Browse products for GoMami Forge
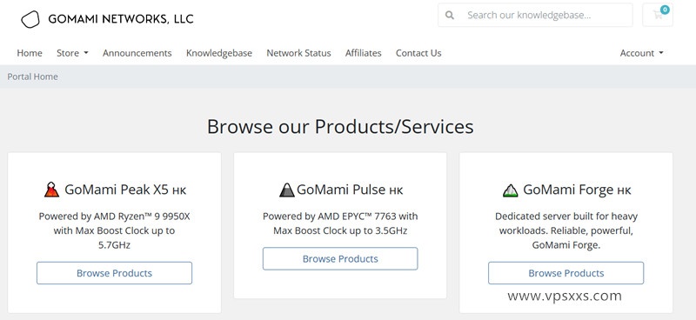The width and height of the screenshot is (696, 320). pyautogui.click(x=566, y=273)
